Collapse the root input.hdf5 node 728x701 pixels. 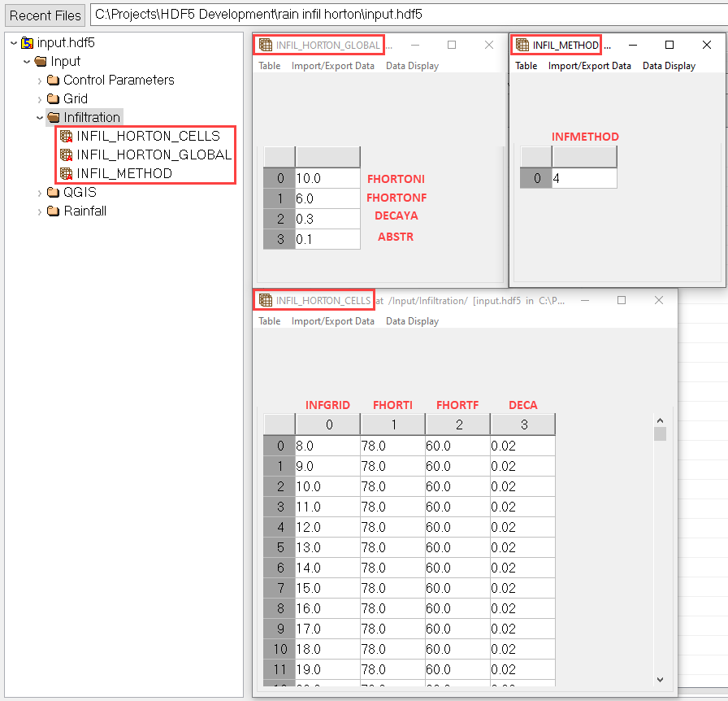12,42
